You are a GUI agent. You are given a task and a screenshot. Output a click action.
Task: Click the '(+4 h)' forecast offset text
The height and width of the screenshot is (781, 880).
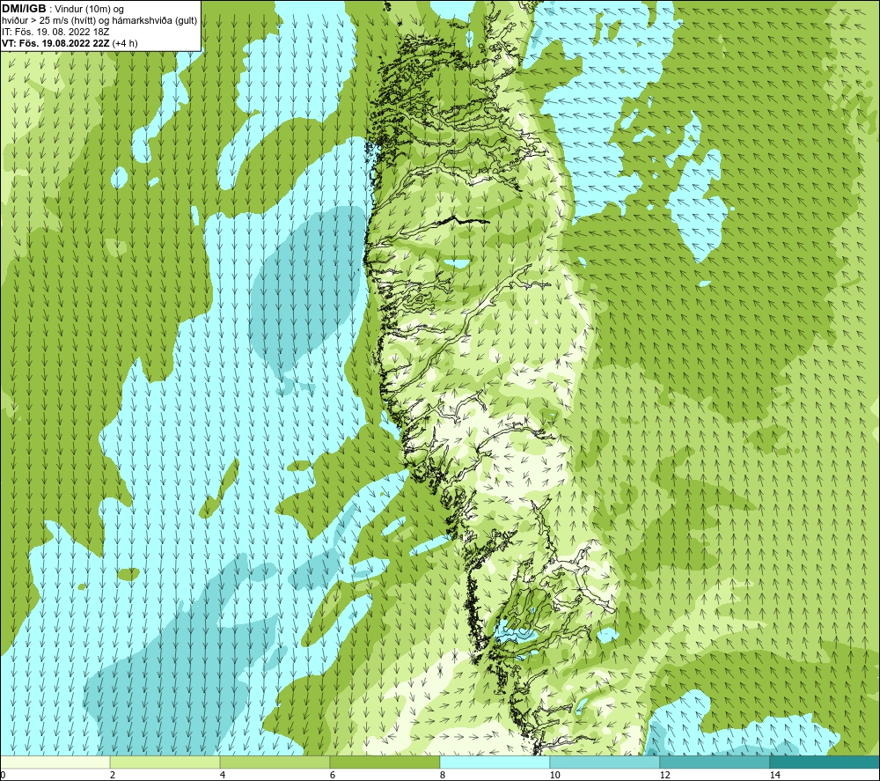[x=125, y=43]
